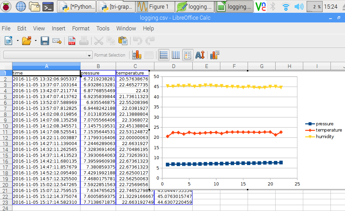
Task: Switch to Figure 1 taskbar window
Action: click(x=155, y=7)
